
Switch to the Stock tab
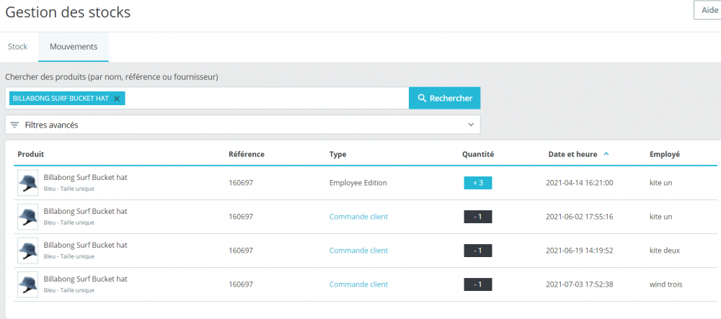click(17, 47)
